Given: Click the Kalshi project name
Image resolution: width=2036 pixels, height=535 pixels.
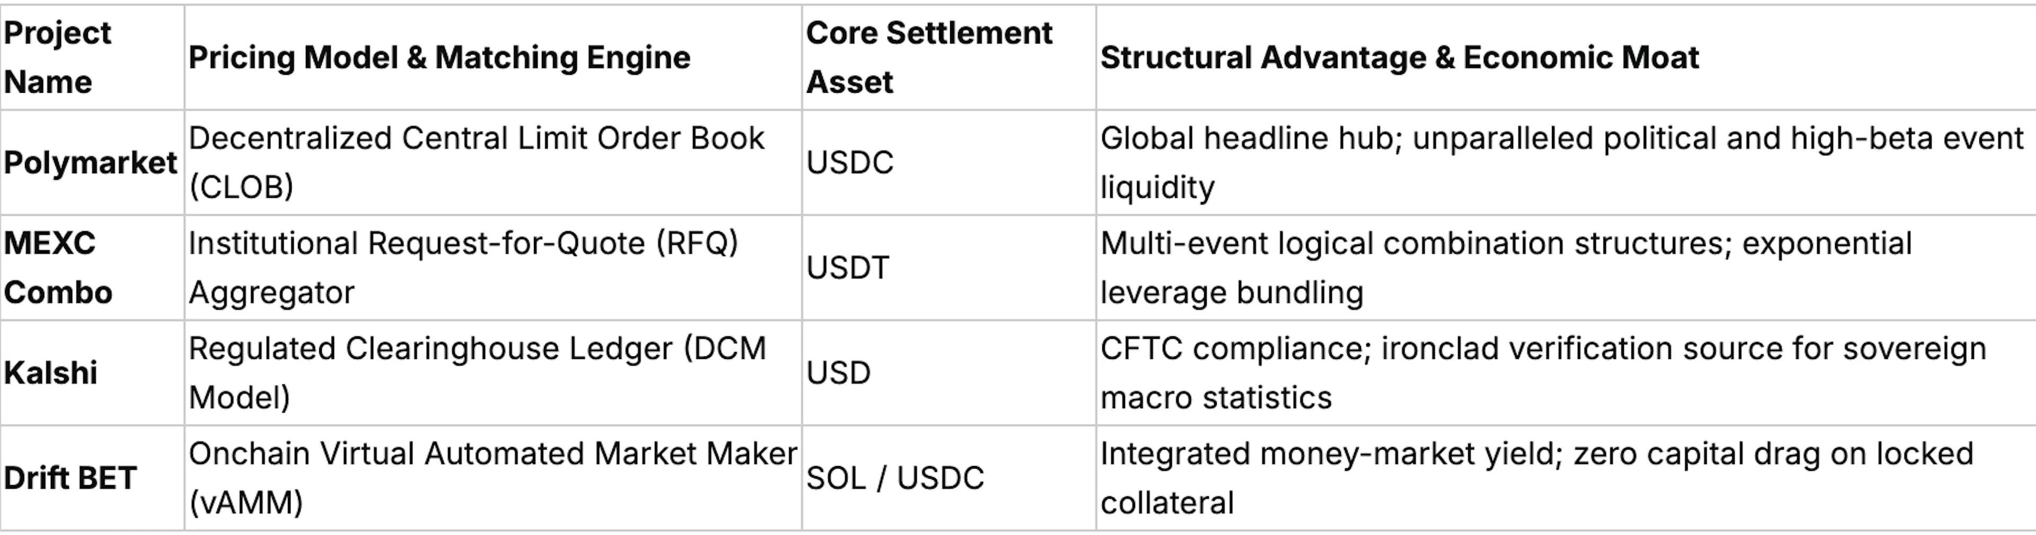Looking at the screenshot, I should [x=50, y=372].
